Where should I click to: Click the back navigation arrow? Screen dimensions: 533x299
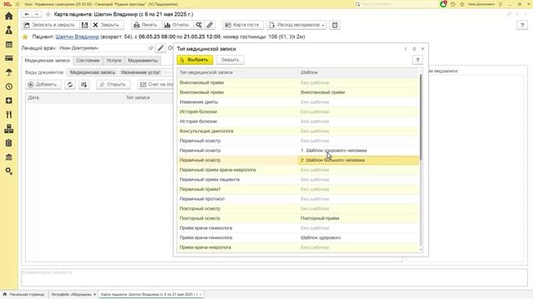[27, 14]
